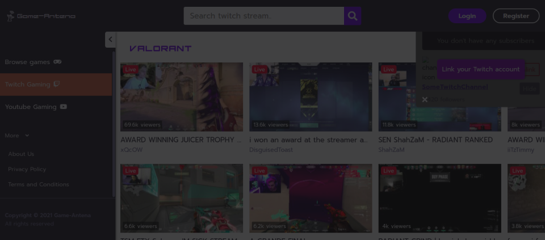Open the stream thumbnail with 6.2k viewers

click(311, 199)
